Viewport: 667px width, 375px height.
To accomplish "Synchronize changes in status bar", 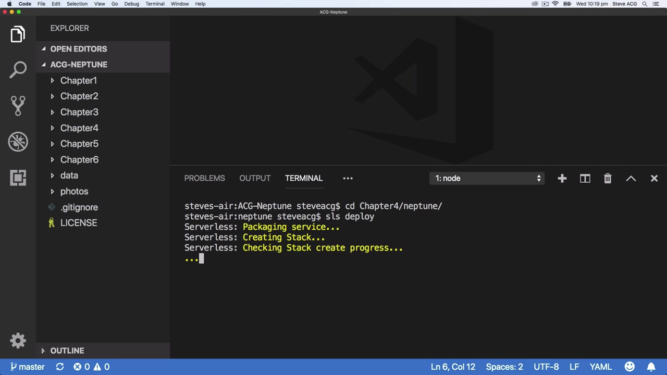I will 60,367.
